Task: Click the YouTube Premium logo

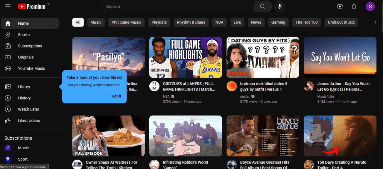Action: click(x=31, y=7)
